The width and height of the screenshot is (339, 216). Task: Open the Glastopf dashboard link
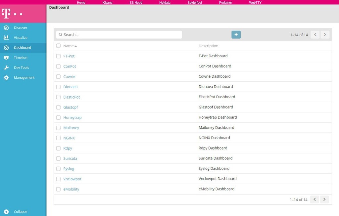[71, 108]
